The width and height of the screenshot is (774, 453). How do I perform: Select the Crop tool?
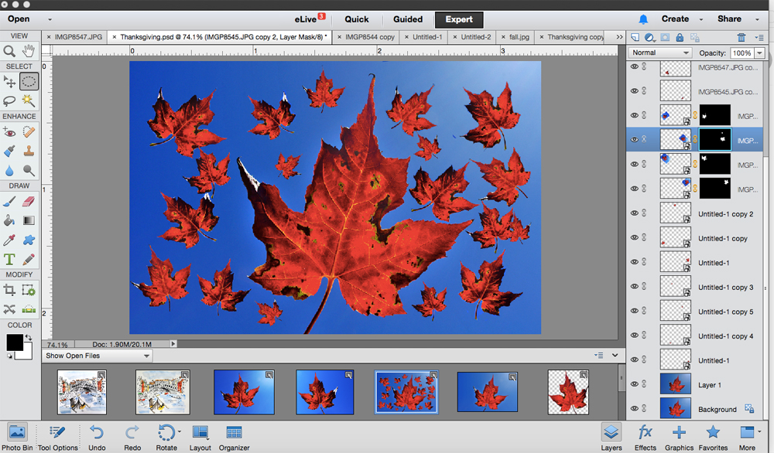pos(10,290)
